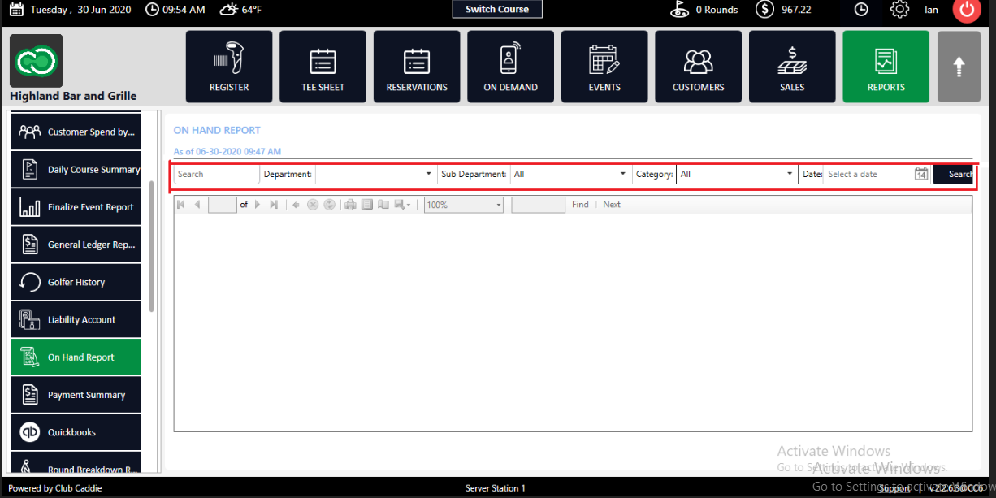
Task: Click the refresh report toolbar icon
Action: [329, 205]
